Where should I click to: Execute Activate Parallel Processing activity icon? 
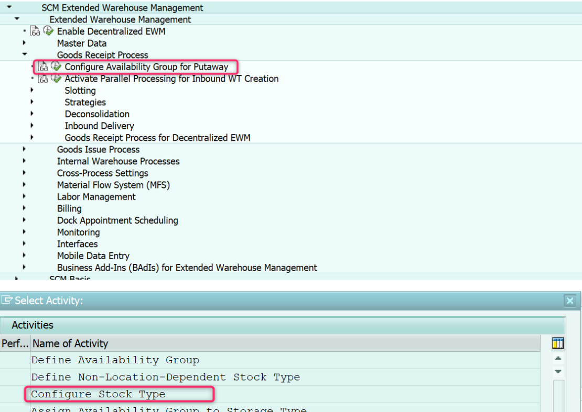pyautogui.click(x=56, y=79)
